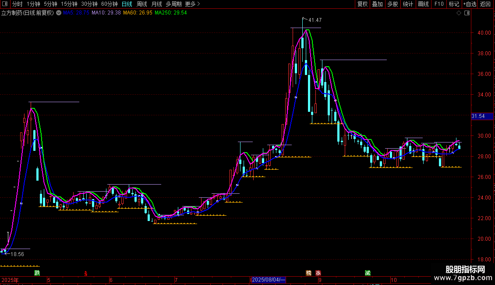Add stock with +自选 button

pos(470,4)
